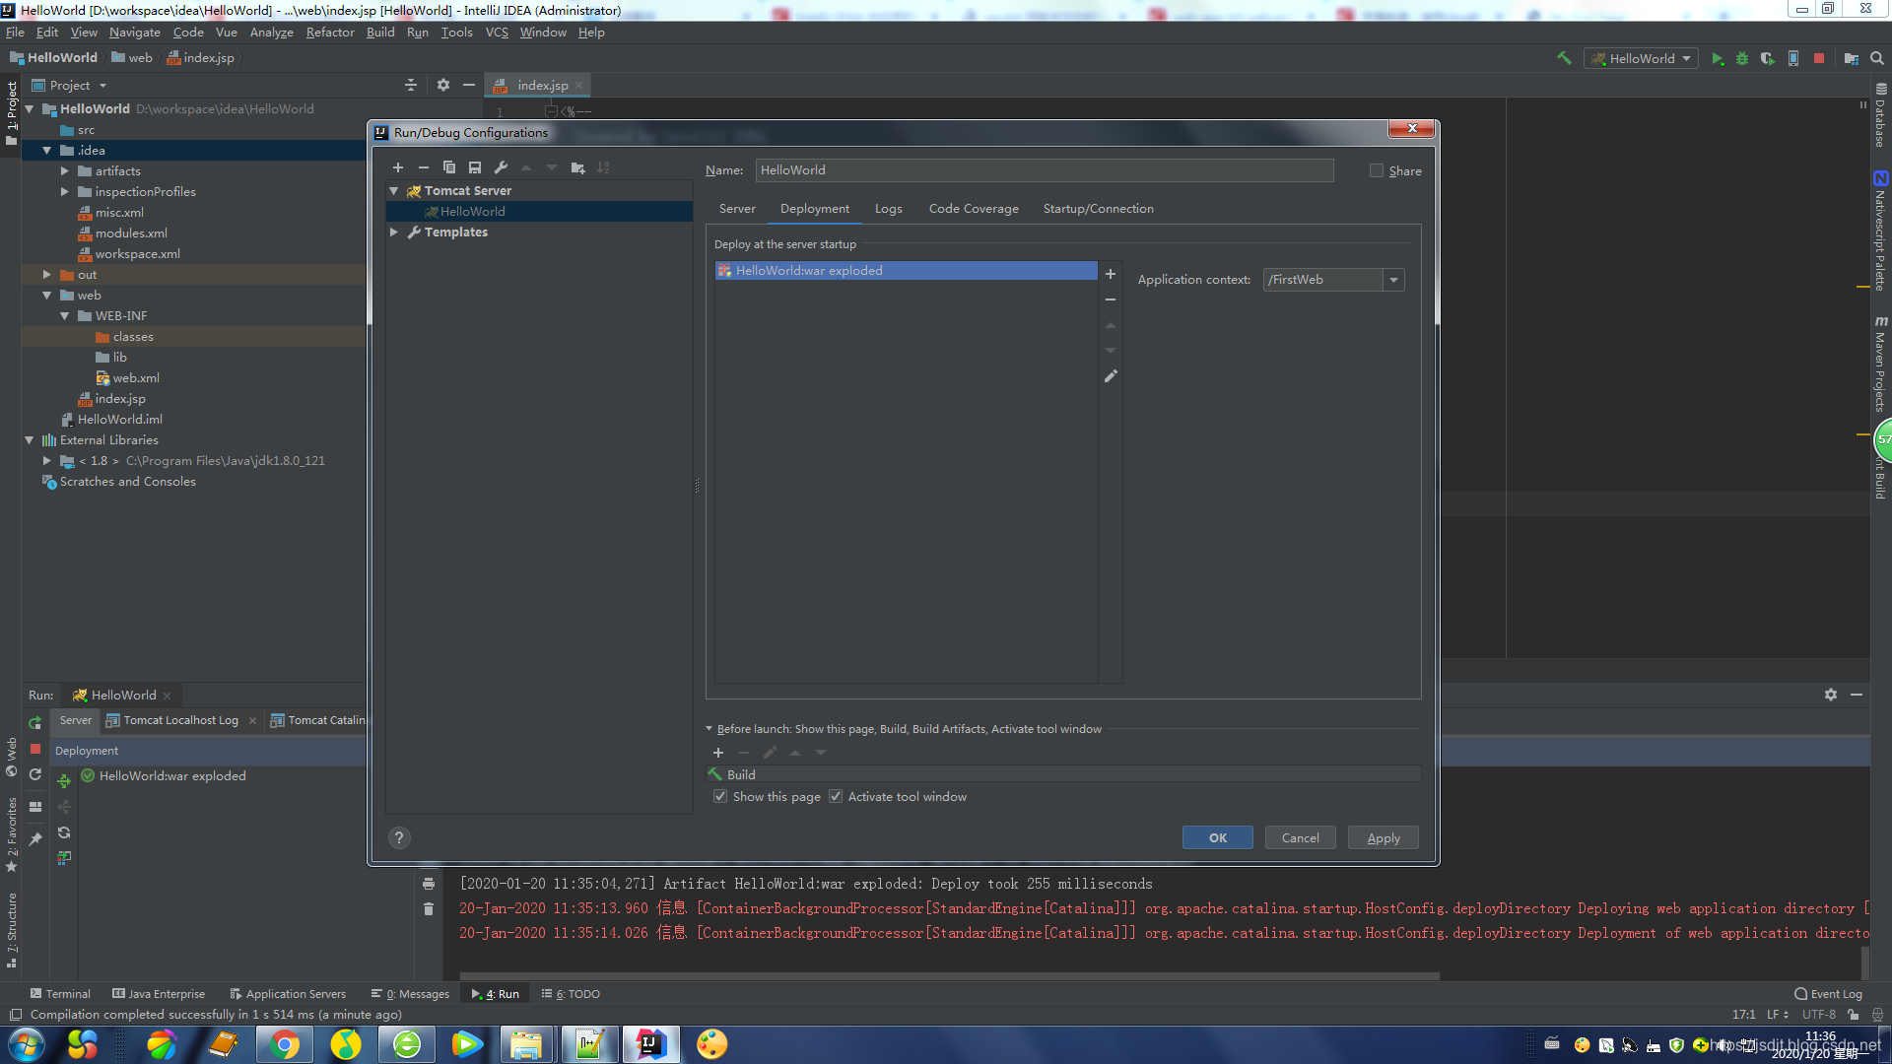Click the Add configuration plus icon
This screenshot has width=1892, height=1064.
coord(396,166)
